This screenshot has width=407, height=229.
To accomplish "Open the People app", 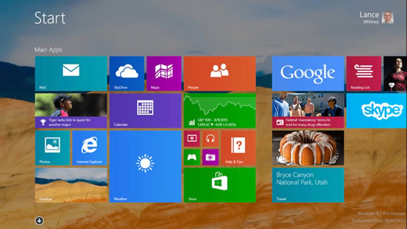I will pyautogui.click(x=220, y=73).
